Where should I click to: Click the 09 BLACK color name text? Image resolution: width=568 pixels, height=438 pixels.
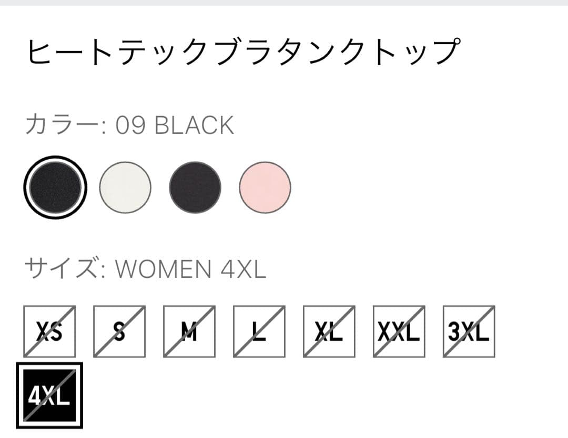tap(175, 126)
